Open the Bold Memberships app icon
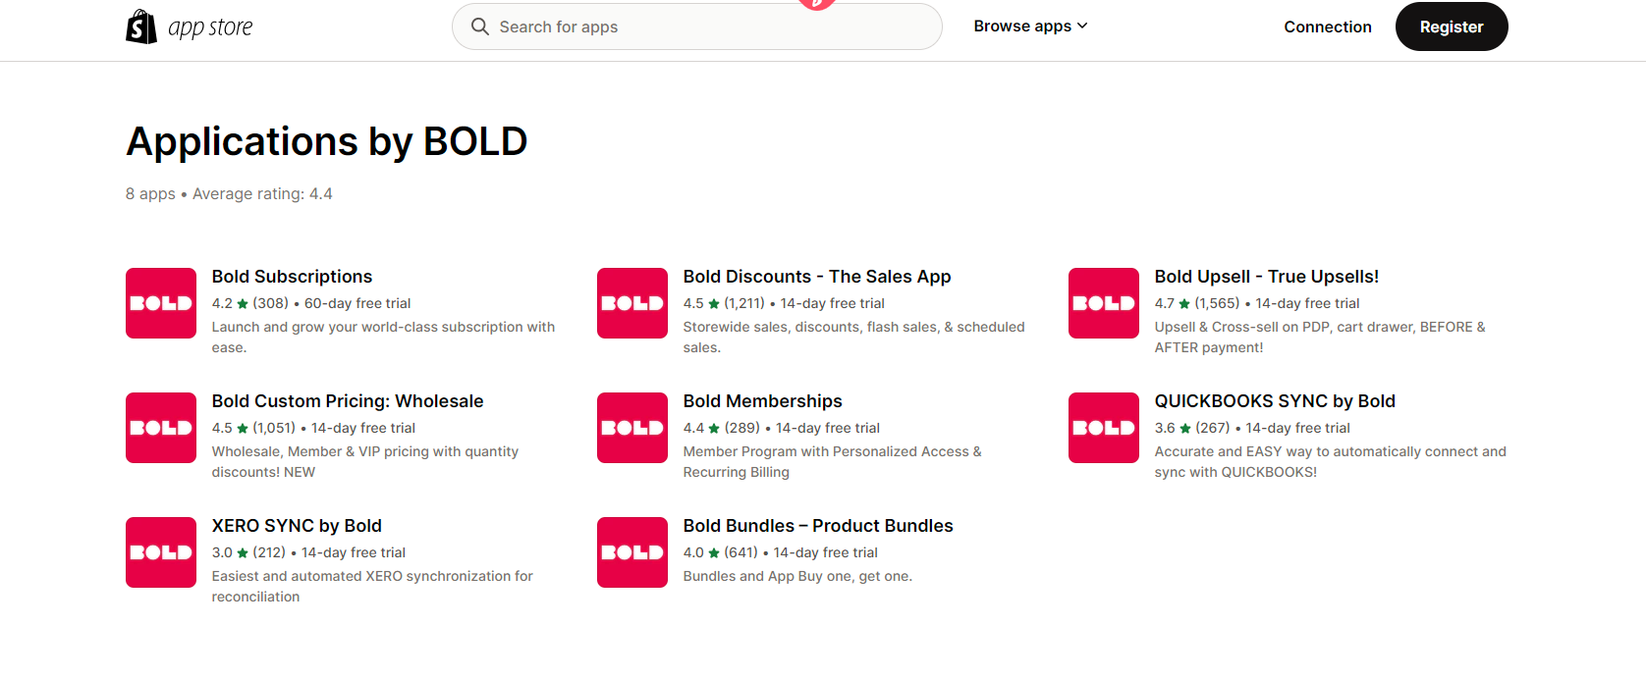The width and height of the screenshot is (1646, 678). point(632,428)
